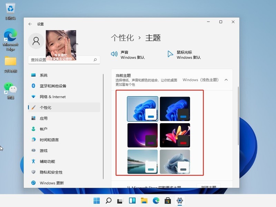Select the dark Windows theme thumbnail
The height and width of the screenshot is (207, 276).
175,108
